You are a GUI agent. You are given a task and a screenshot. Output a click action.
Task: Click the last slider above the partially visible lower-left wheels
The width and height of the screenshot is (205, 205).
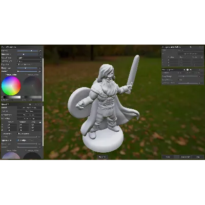coord(27,147)
